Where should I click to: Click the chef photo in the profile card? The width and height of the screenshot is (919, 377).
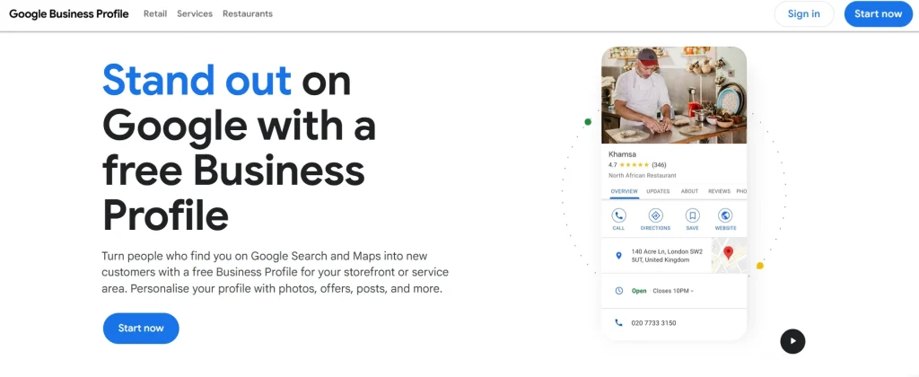(x=674, y=95)
